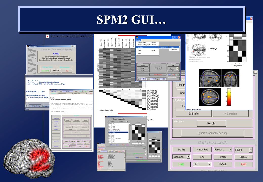The height and width of the screenshot is (182, 263).
Task: Open the Utils dropdown
Action: point(202,164)
